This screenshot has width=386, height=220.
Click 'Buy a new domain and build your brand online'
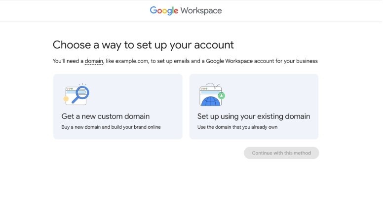(111, 127)
